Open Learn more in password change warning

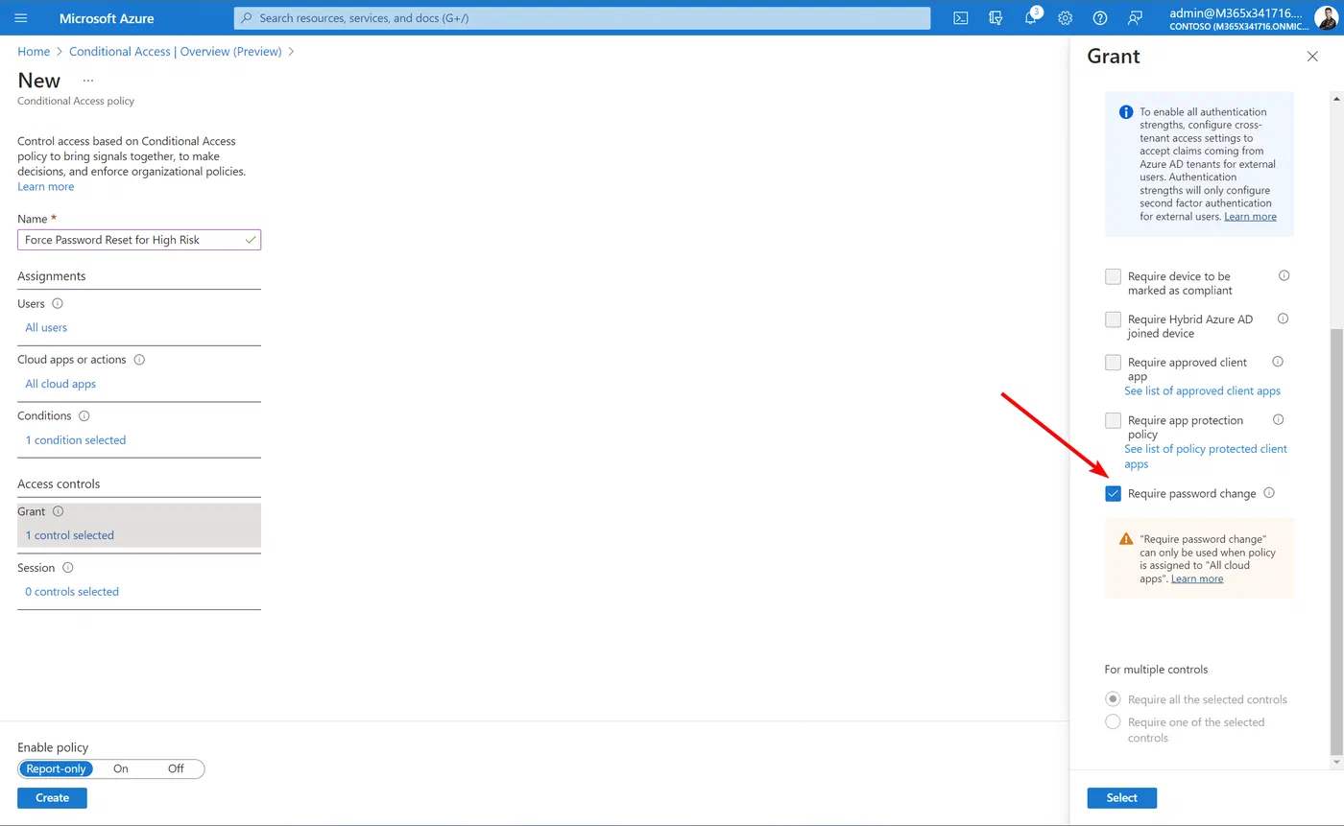click(x=1197, y=578)
